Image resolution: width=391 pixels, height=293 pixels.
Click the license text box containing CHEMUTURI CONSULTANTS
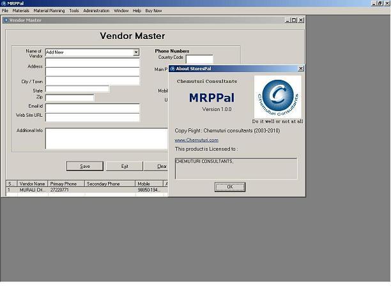236,169
